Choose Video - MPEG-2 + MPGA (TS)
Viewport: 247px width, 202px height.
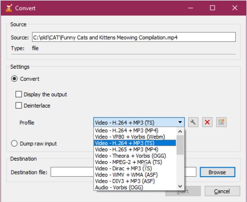click(x=135, y=162)
